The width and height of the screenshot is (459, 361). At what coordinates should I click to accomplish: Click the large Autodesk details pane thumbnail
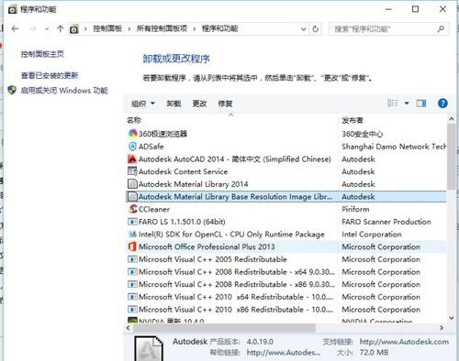(x=149, y=348)
